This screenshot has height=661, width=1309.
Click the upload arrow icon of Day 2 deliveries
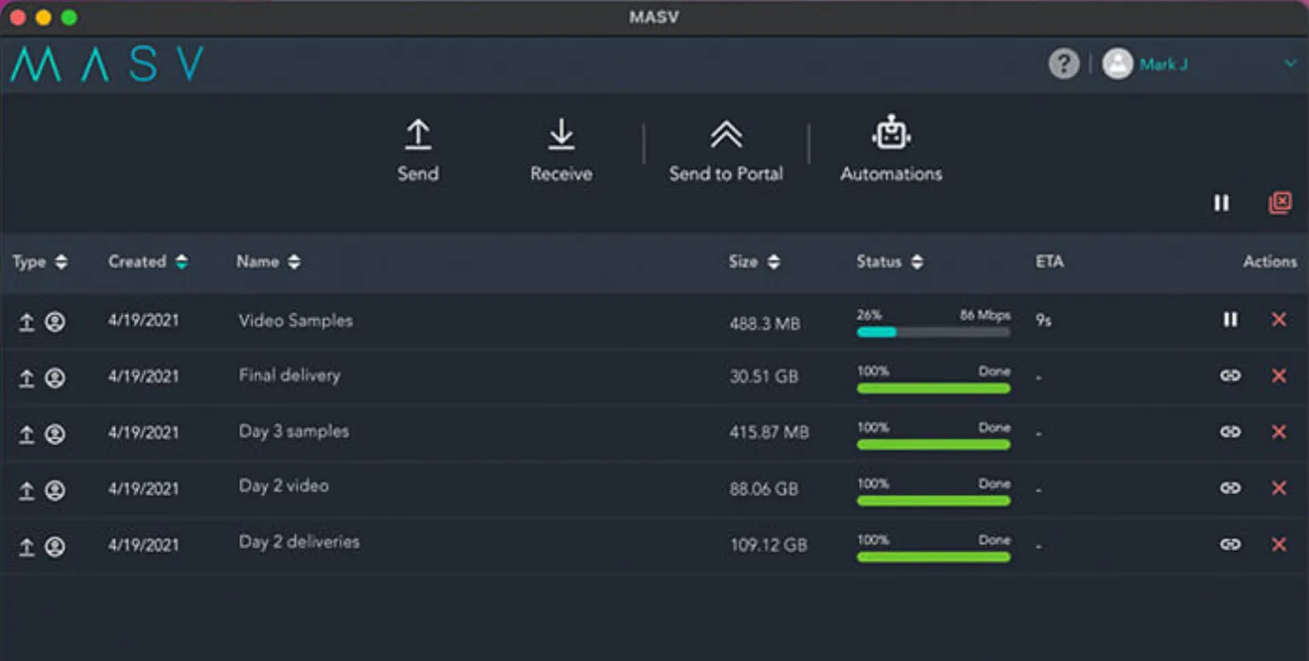click(27, 546)
